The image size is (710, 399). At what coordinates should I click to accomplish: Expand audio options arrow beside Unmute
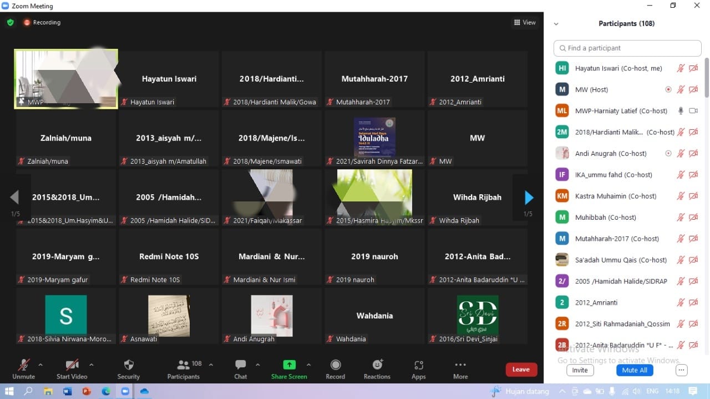[40, 365]
